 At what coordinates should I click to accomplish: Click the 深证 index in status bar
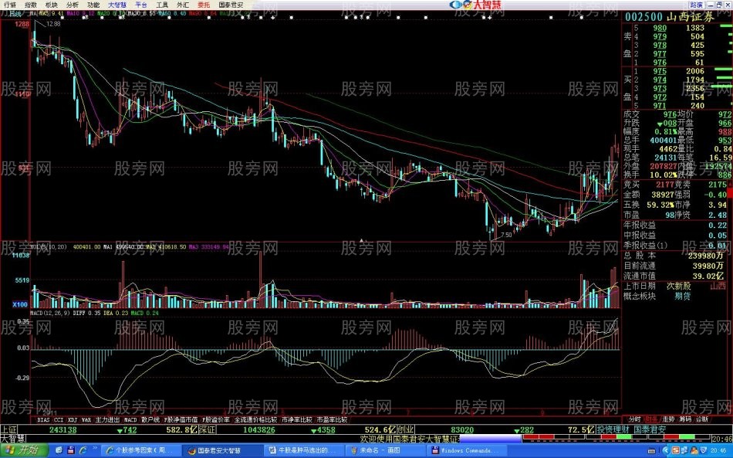point(207,429)
